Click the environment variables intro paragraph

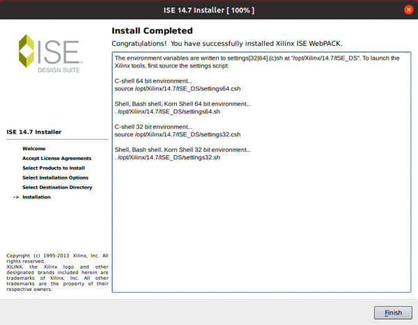(x=257, y=62)
